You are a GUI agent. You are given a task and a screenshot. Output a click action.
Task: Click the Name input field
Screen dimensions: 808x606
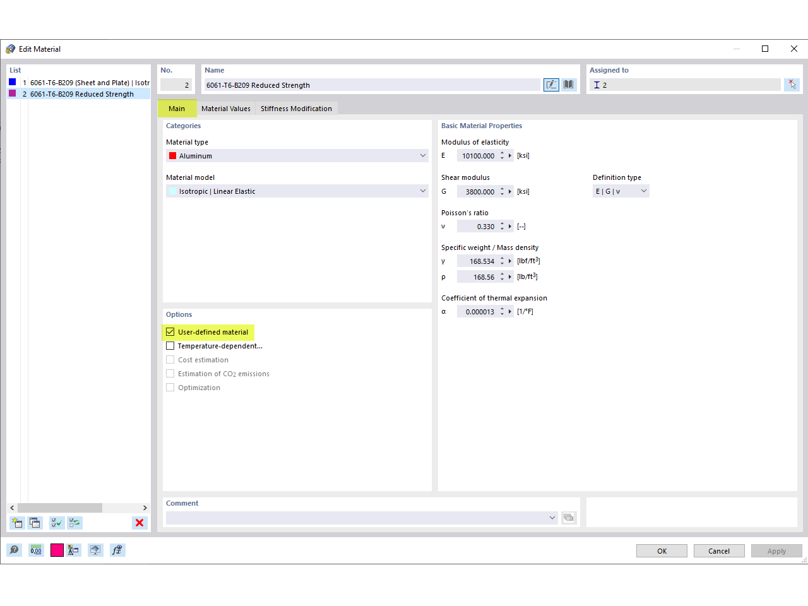tap(372, 85)
